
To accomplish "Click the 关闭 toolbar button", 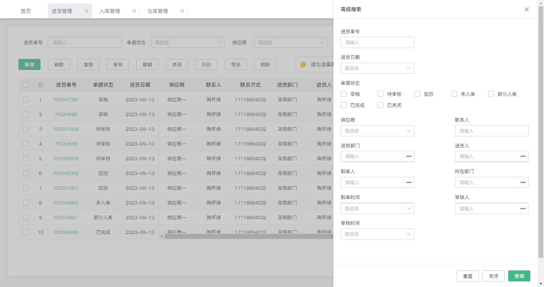I will 177,64.
